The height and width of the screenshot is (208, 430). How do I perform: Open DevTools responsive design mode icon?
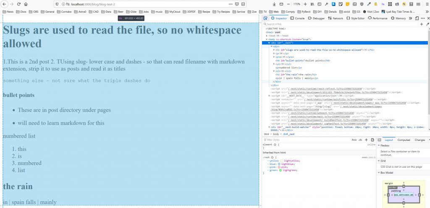tap(417, 18)
